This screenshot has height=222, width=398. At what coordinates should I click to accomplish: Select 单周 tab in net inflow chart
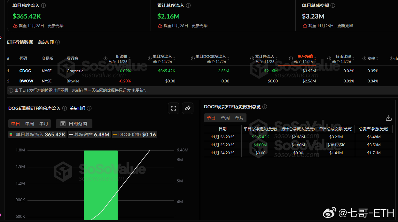pyautogui.click(x=29, y=124)
